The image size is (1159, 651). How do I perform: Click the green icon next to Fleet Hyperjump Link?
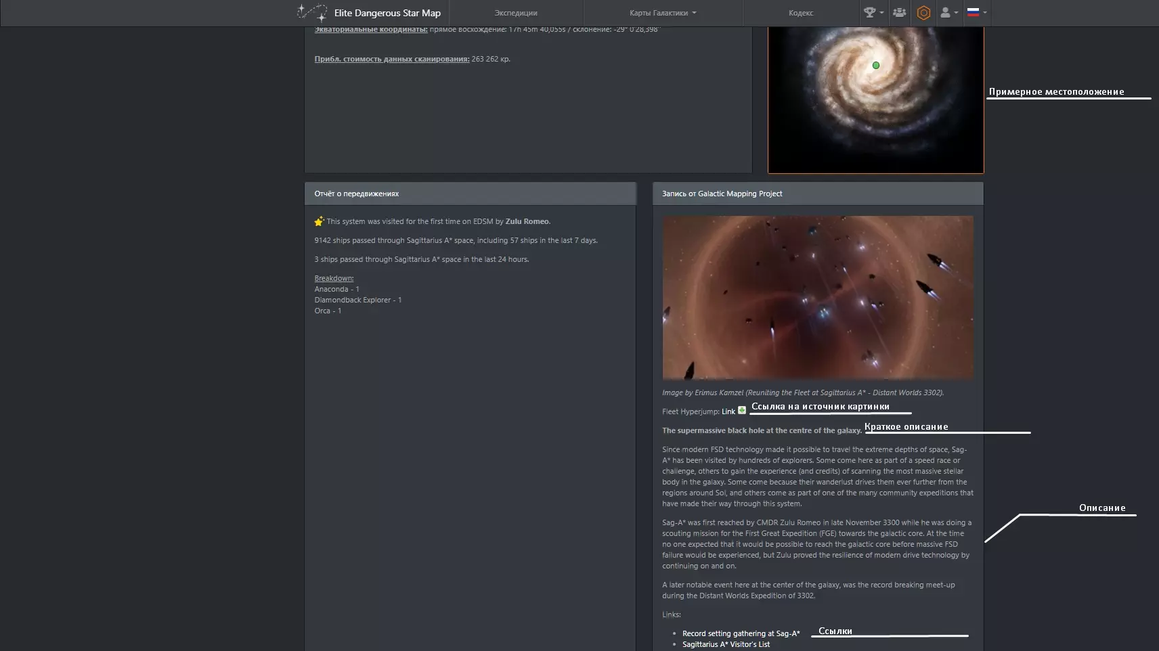(x=742, y=410)
